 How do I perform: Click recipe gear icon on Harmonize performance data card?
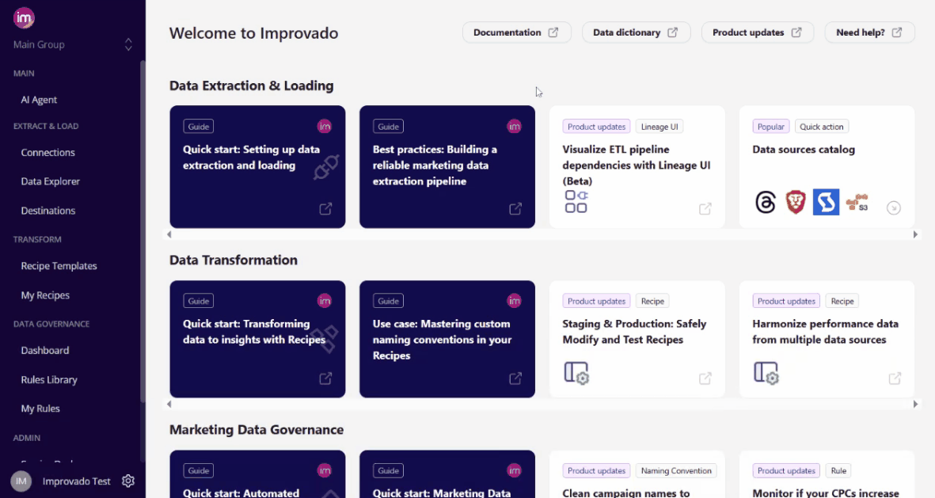click(x=766, y=373)
